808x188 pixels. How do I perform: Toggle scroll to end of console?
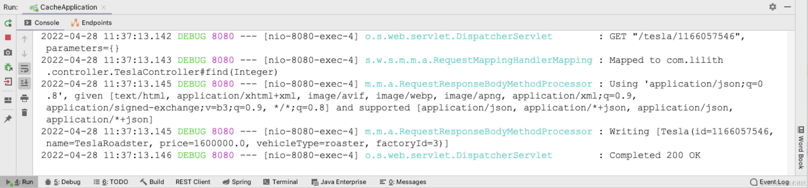(24, 83)
